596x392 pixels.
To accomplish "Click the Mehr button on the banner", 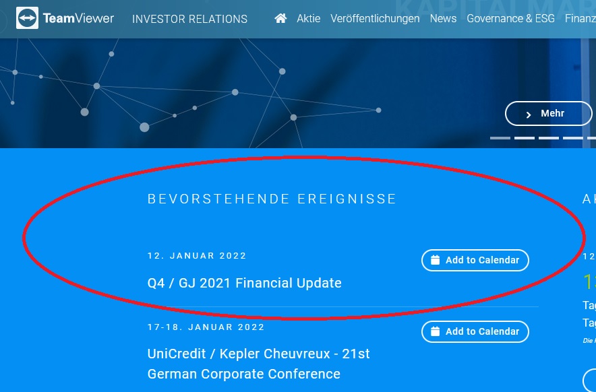I will pyautogui.click(x=549, y=113).
